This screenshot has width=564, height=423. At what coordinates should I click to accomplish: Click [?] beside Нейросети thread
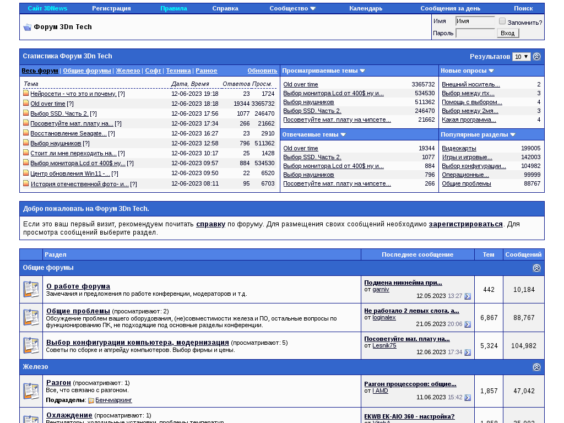coord(122,94)
